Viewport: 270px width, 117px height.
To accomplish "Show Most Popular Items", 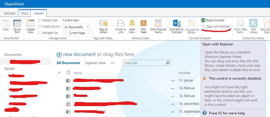I will point(158,26).
